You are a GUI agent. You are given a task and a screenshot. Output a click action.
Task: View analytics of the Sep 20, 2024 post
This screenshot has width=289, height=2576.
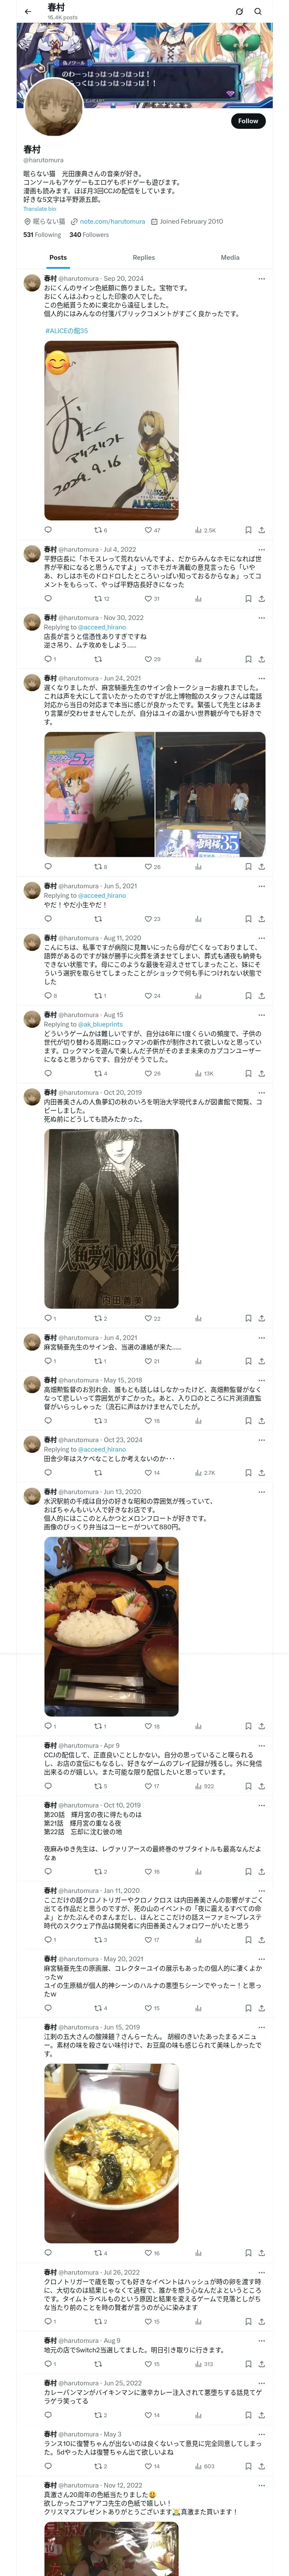(205, 530)
